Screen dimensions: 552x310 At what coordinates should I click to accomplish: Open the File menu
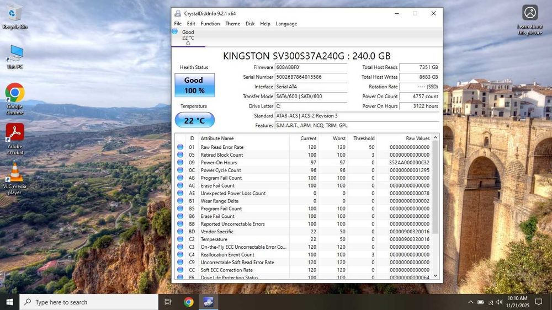(178, 24)
